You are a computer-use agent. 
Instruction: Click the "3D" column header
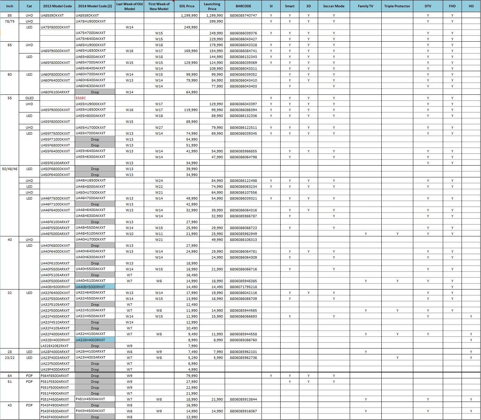pos(308,6)
